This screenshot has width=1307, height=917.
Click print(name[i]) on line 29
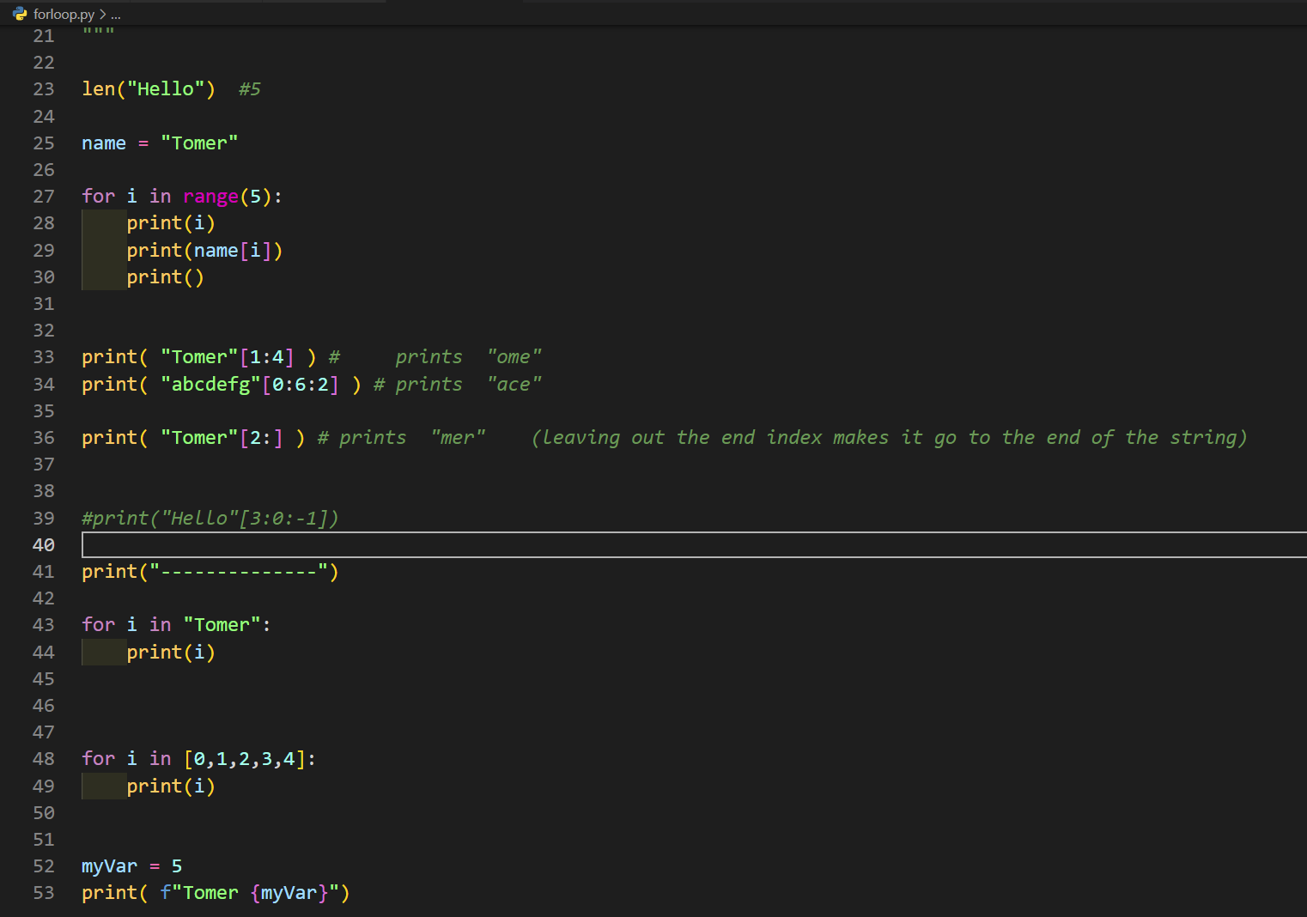pos(204,250)
